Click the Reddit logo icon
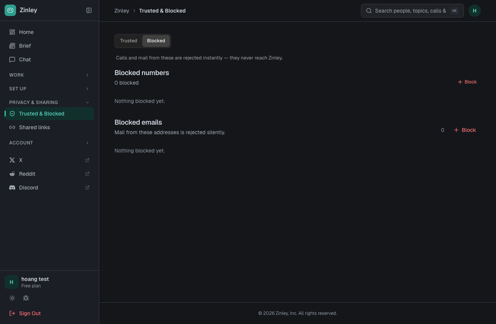Screen dimensions: 496x324 click(12, 174)
